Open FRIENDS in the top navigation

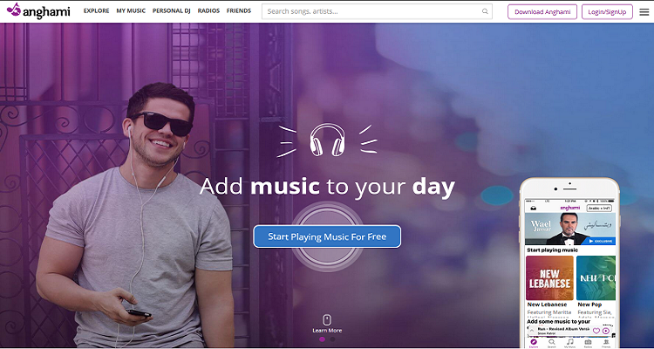click(x=239, y=10)
